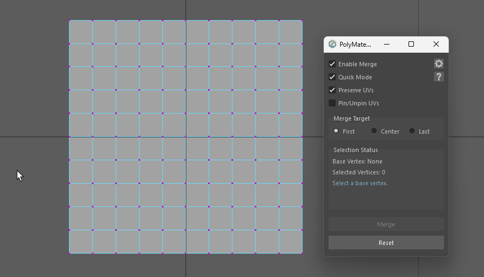Image resolution: width=484 pixels, height=277 pixels.
Task: Disable the Enable Merge checkbox
Action: (332, 64)
